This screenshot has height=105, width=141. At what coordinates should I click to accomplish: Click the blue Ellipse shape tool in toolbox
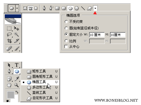(x=17, y=72)
